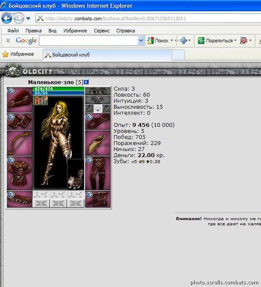Open character info via blue i icon
The image size is (261, 287).
click(86, 82)
